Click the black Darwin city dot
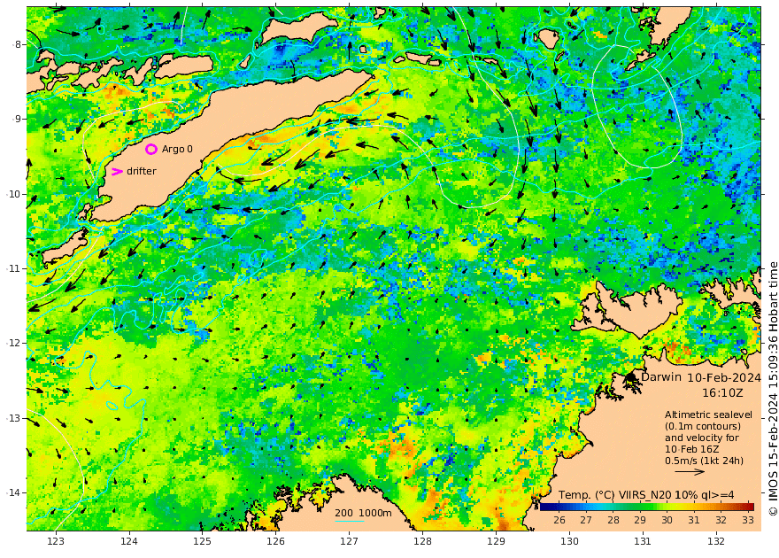Viewport: 779px width, 558px height. click(631, 377)
